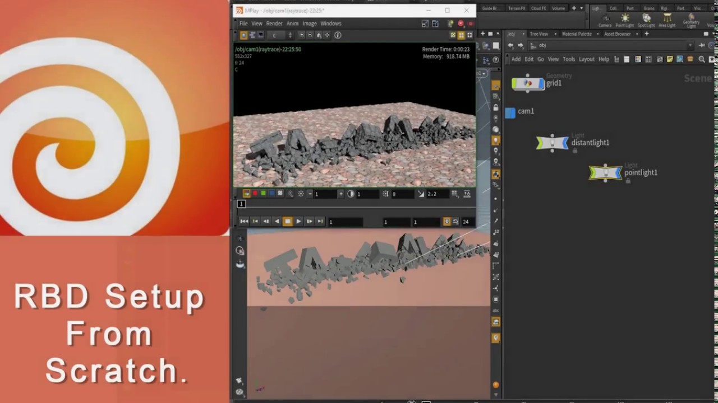Image resolution: width=718 pixels, height=403 pixels.
Task: Click the grid1 geometry node icon
Action: (x=528, y=83)
